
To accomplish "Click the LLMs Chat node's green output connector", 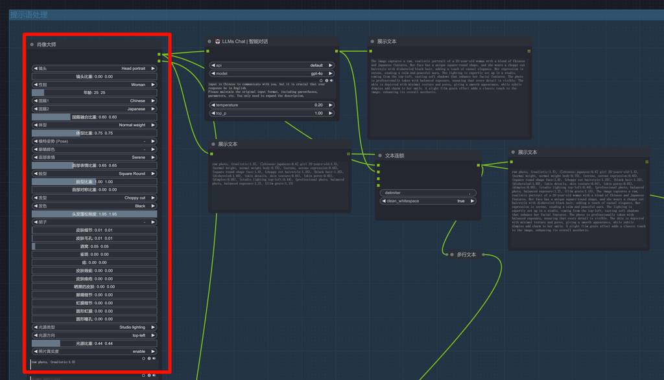I will (337, 51).
